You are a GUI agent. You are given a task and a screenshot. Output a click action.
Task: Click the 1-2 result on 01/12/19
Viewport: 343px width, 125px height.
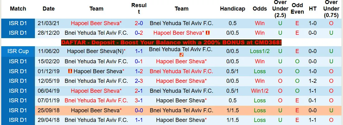click(139, 71)
